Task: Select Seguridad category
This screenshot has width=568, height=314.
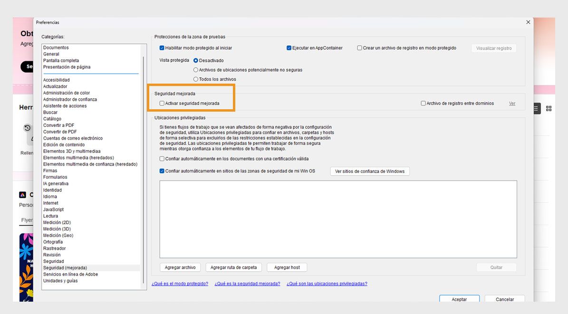Action: point(53,261)
